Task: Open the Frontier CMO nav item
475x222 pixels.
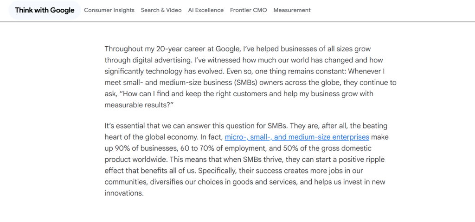Action: coord(248,10)
